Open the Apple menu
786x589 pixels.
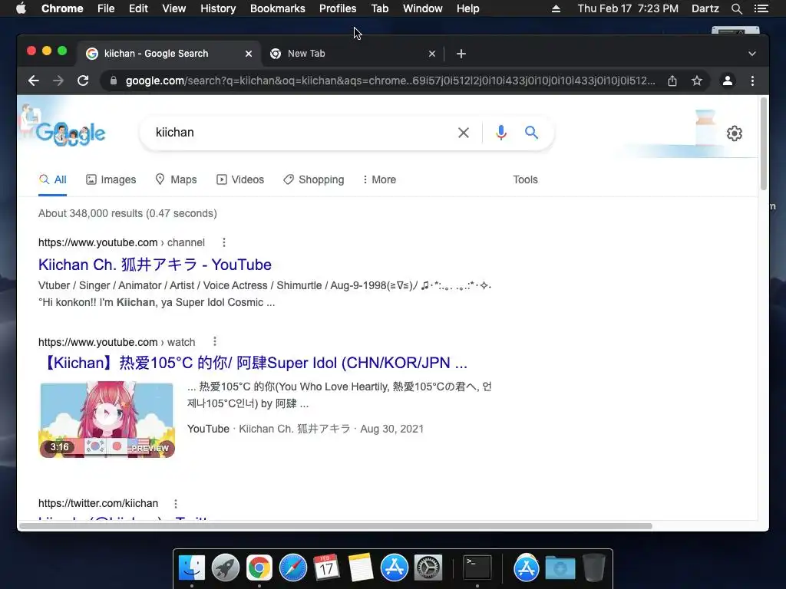[x=21, y=8]
